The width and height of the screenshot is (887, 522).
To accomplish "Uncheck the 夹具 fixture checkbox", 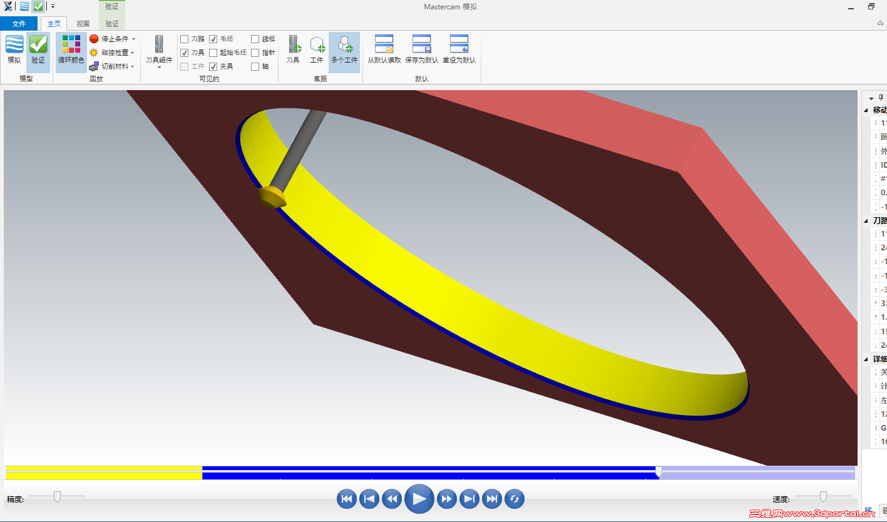I will click(213, 66).
